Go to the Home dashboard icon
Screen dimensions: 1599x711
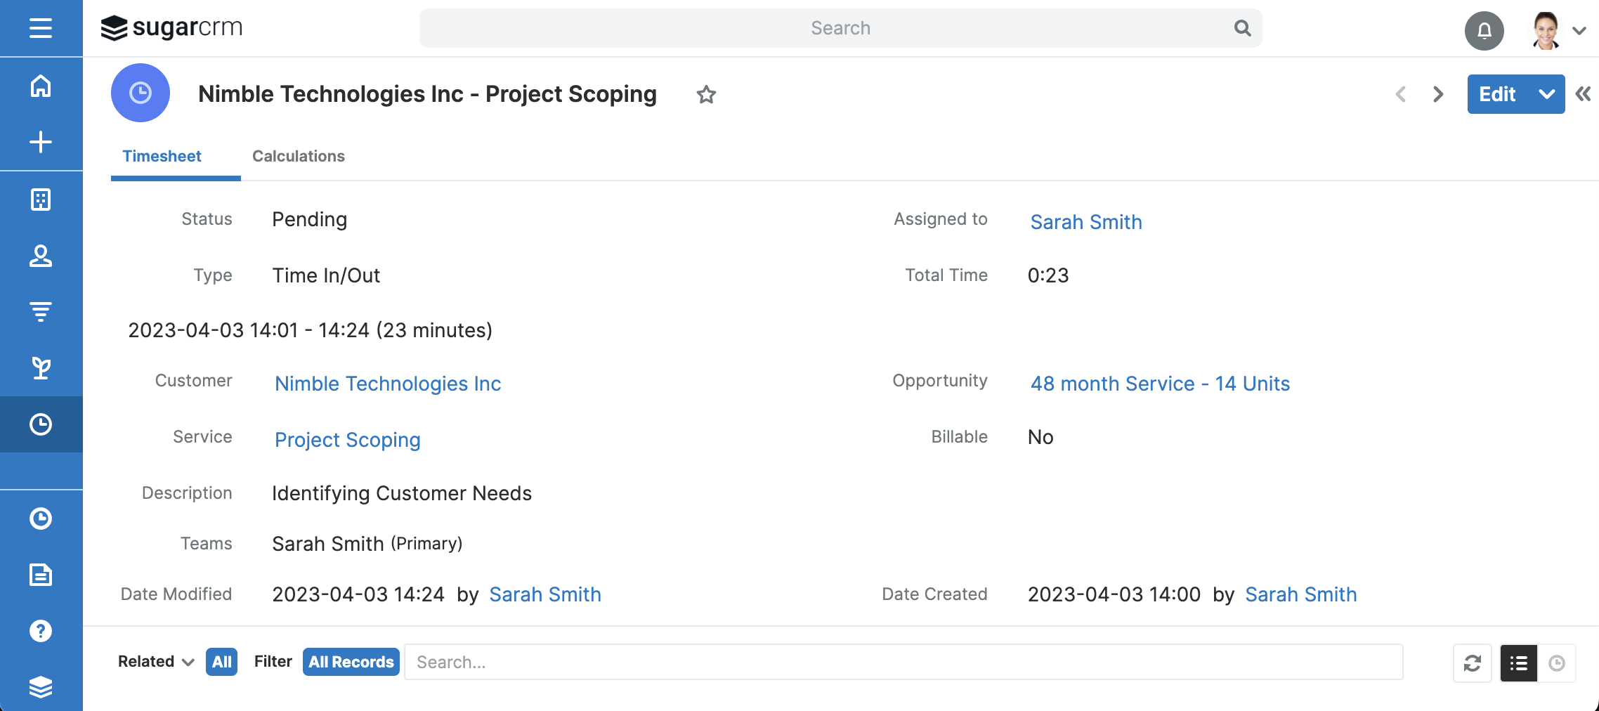[x=41, y=86]
